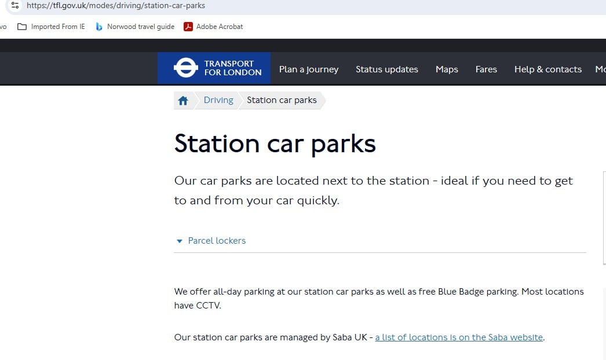This screenshot has width=606, height=360.
Task: Open the Norwood travel guide bookmark
Action: tap(135, 27)
